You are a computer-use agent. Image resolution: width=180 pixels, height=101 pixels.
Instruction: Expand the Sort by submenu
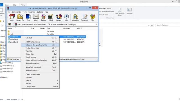click(x=57, y=84)
